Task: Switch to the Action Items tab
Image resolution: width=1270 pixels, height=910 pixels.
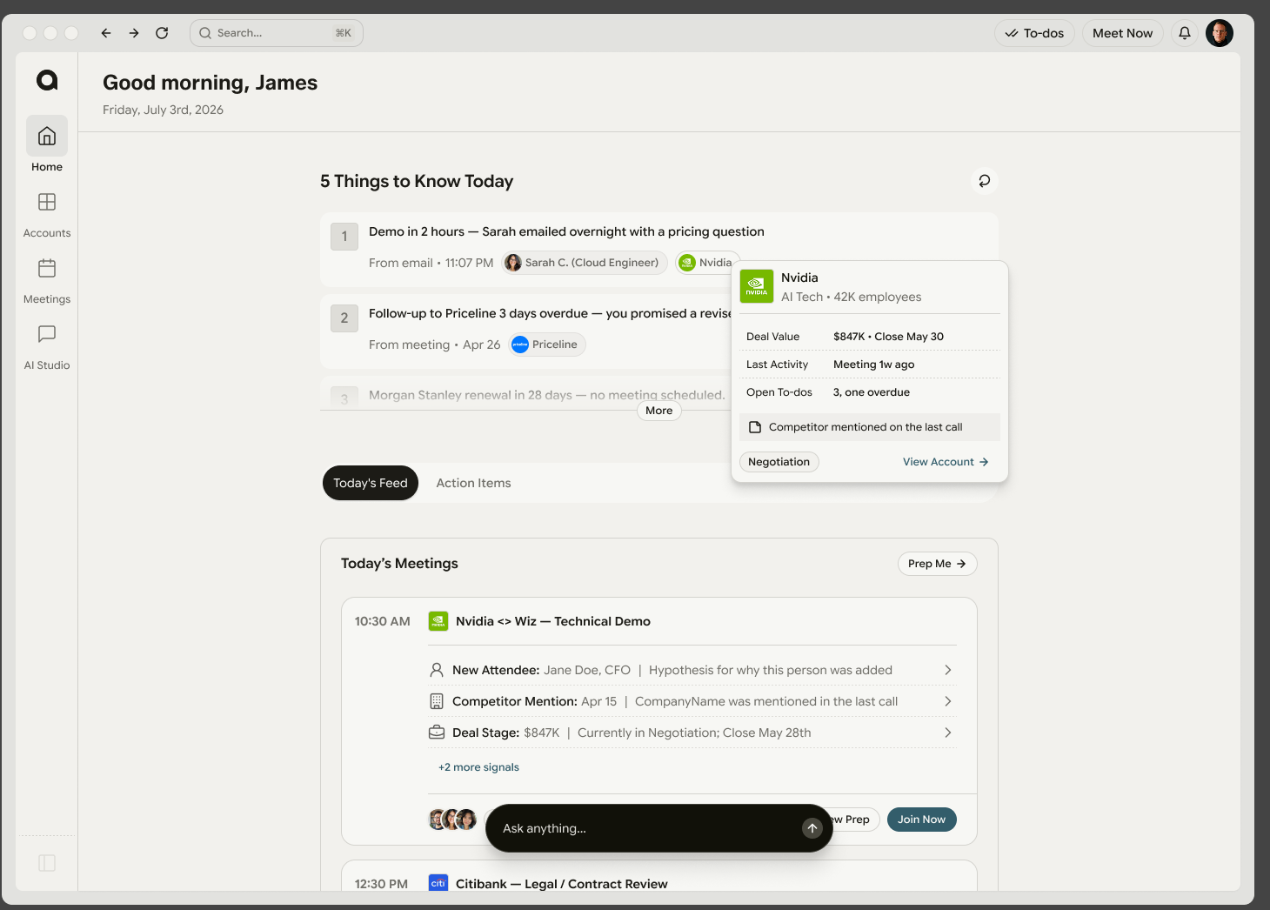Action: coord(473,483)
